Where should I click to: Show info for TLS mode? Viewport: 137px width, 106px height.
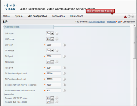pyautogui.click(x=57, y=62)
